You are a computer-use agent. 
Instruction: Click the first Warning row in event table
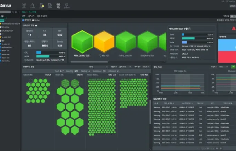[x=194, y=107]
